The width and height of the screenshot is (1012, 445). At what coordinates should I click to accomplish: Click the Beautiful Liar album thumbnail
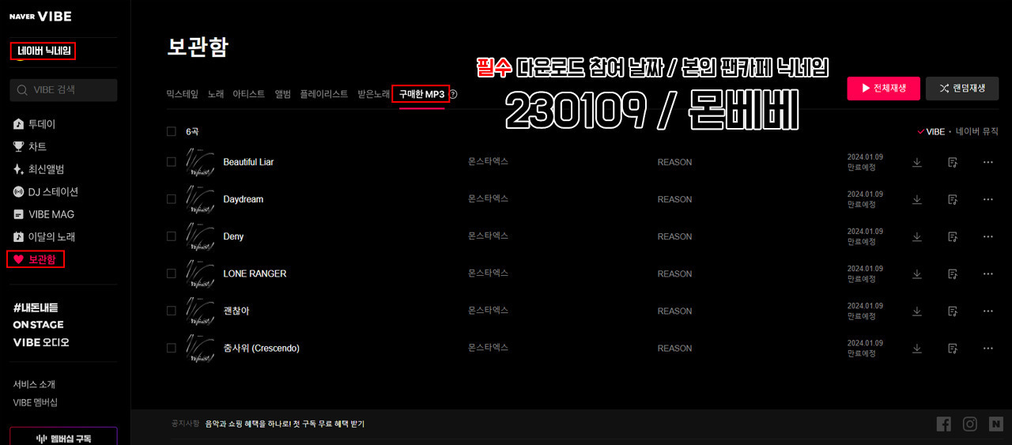[199, 162]
